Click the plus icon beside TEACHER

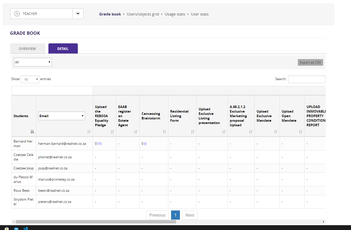[x=17, y=14]
